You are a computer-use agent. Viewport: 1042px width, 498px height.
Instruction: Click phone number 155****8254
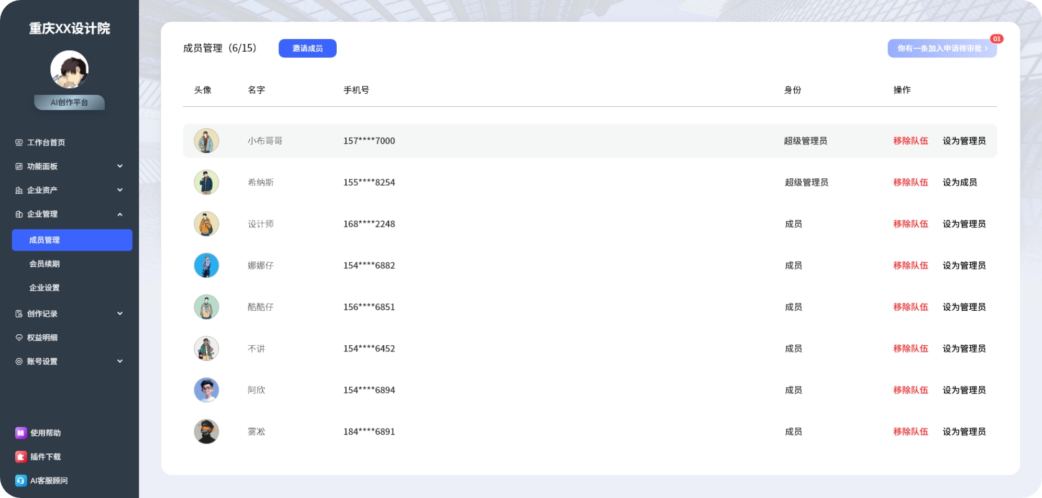369,182
